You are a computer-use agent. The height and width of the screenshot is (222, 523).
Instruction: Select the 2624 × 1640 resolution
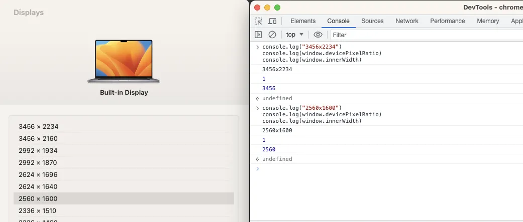click(x=124, y=186)
